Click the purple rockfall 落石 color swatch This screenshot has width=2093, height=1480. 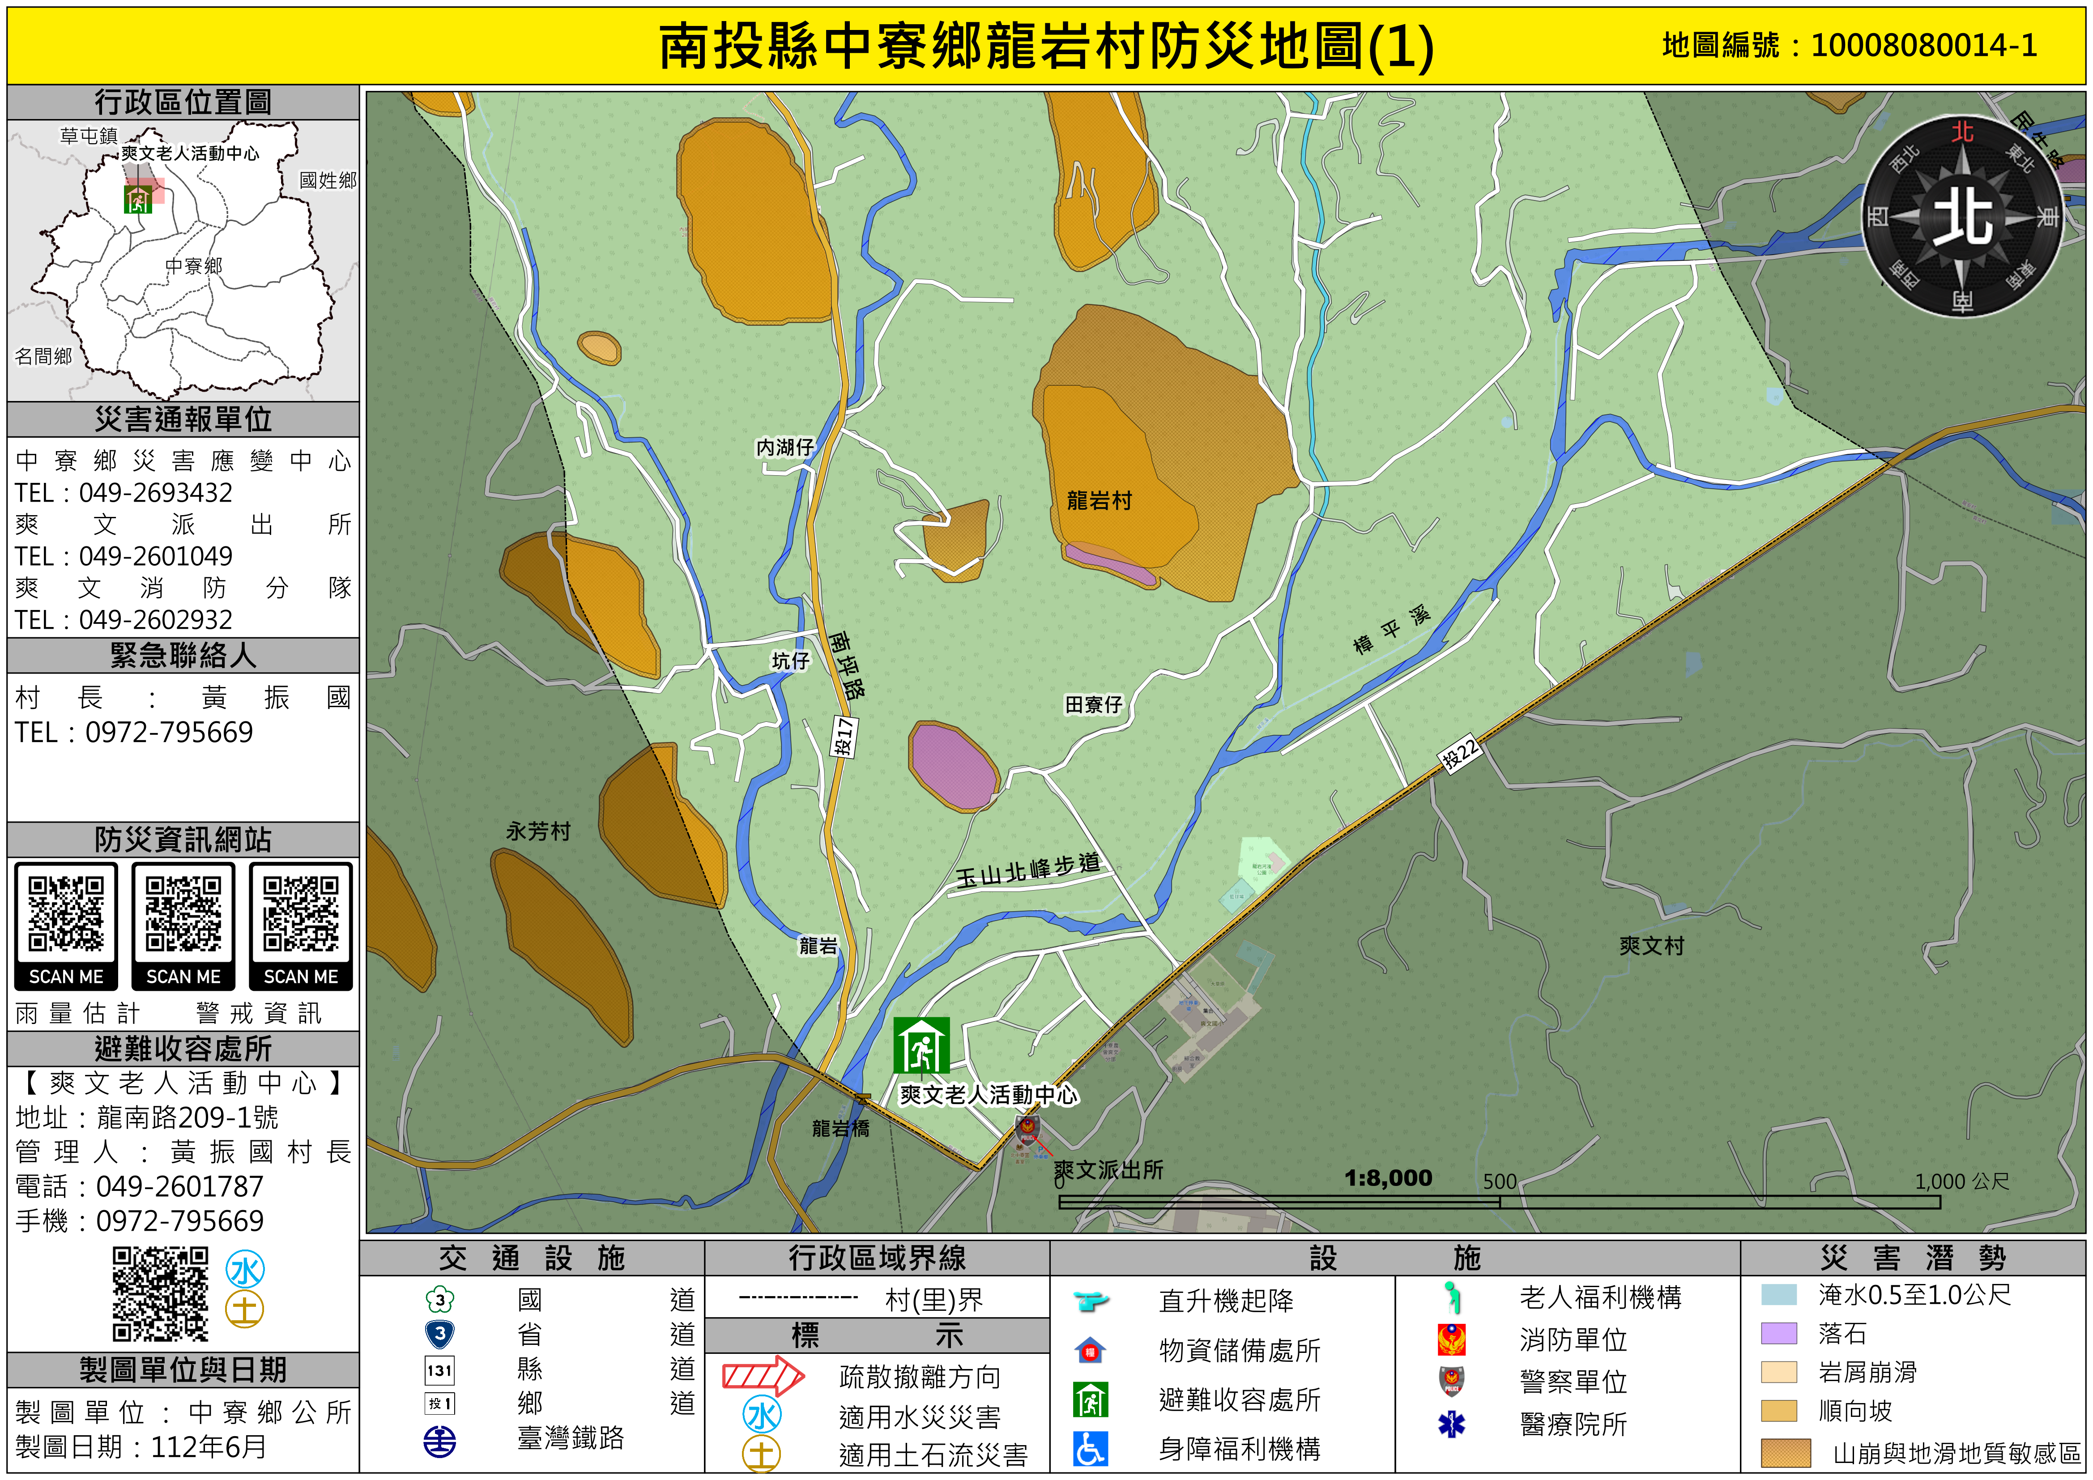pos(1778,1334)
